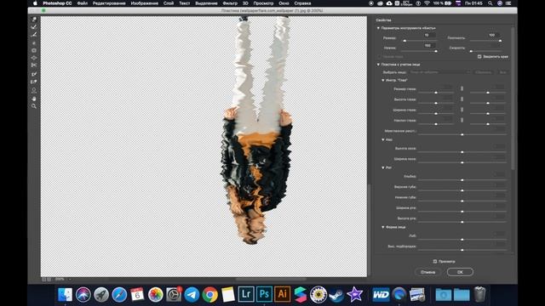Click the canvas horizontal scrollbar
This screenshot has width=545, height=306.
click(x=271, y=279)
